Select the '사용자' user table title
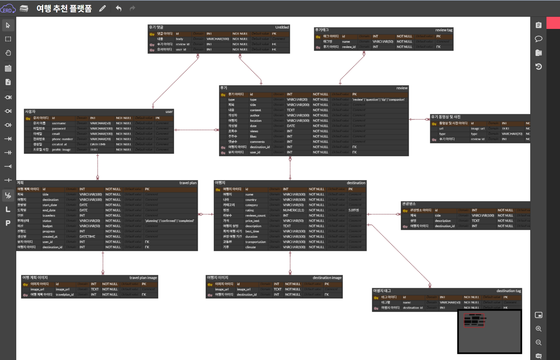This screenshot has height=360, width=560. point(30,112)
